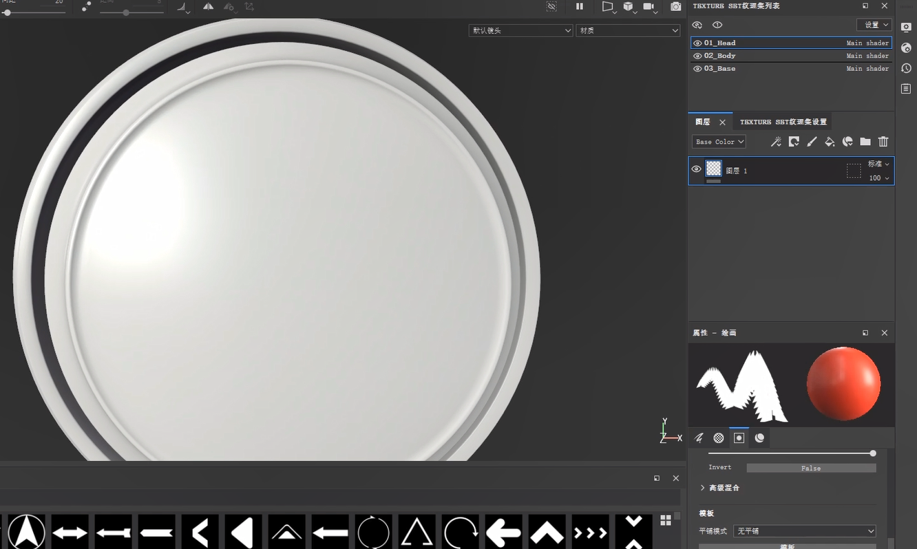Open the Base Color channel dropdown
This screenshot has height=549, width=917.
point(718,141)
